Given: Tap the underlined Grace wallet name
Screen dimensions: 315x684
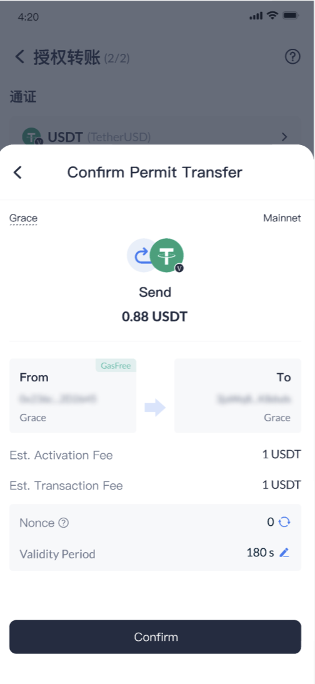Looking at the screenshot, I should pos(23,219).
